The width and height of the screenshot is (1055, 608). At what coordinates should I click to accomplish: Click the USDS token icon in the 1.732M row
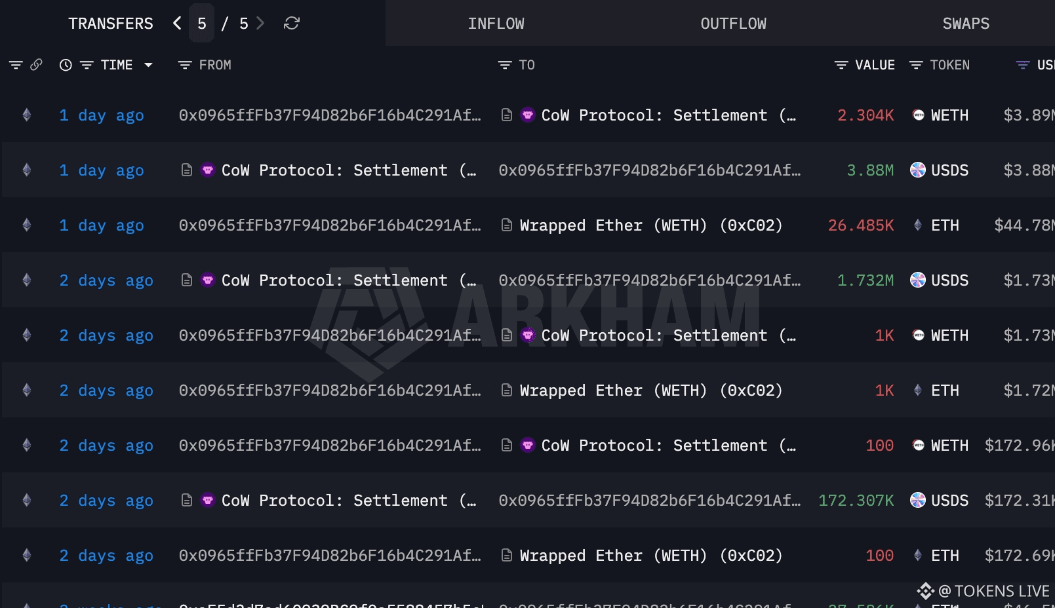(x=918, y=280)
